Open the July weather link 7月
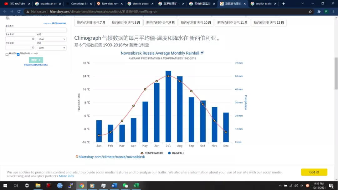The width and height of the screenshot is (338, 190). click(x=91, y=22)
